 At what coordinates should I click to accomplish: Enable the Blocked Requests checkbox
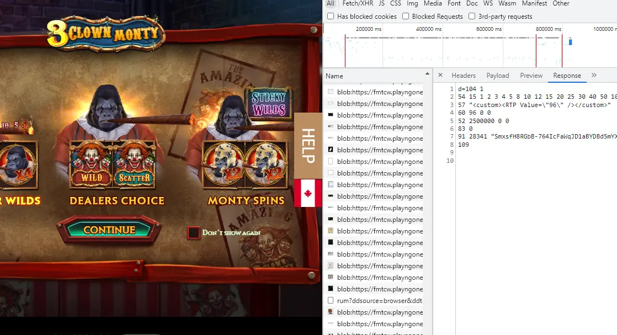(406, 16)
